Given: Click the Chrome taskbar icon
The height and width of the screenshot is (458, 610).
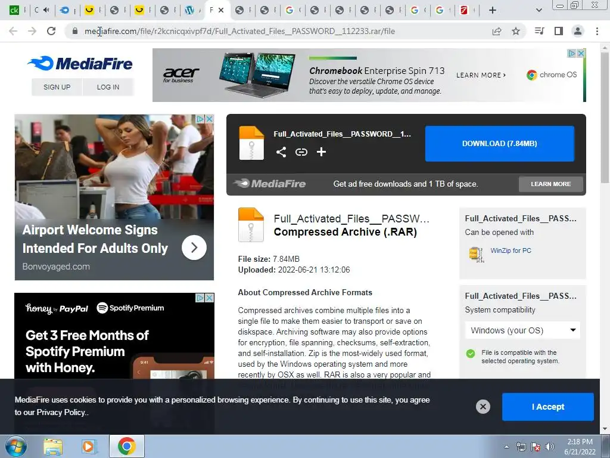Looking at the screenshot, I should [x=126, y=446].
